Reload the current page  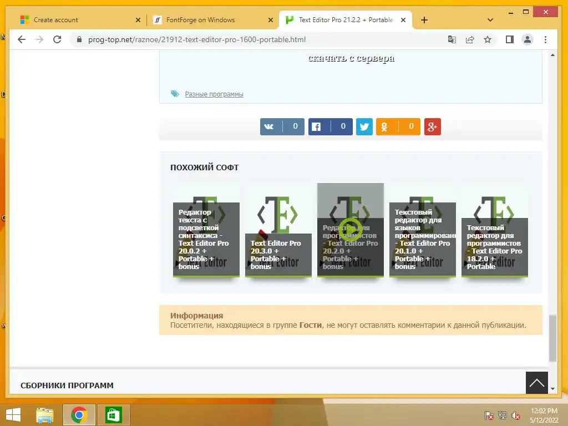(x=57, y=39)
